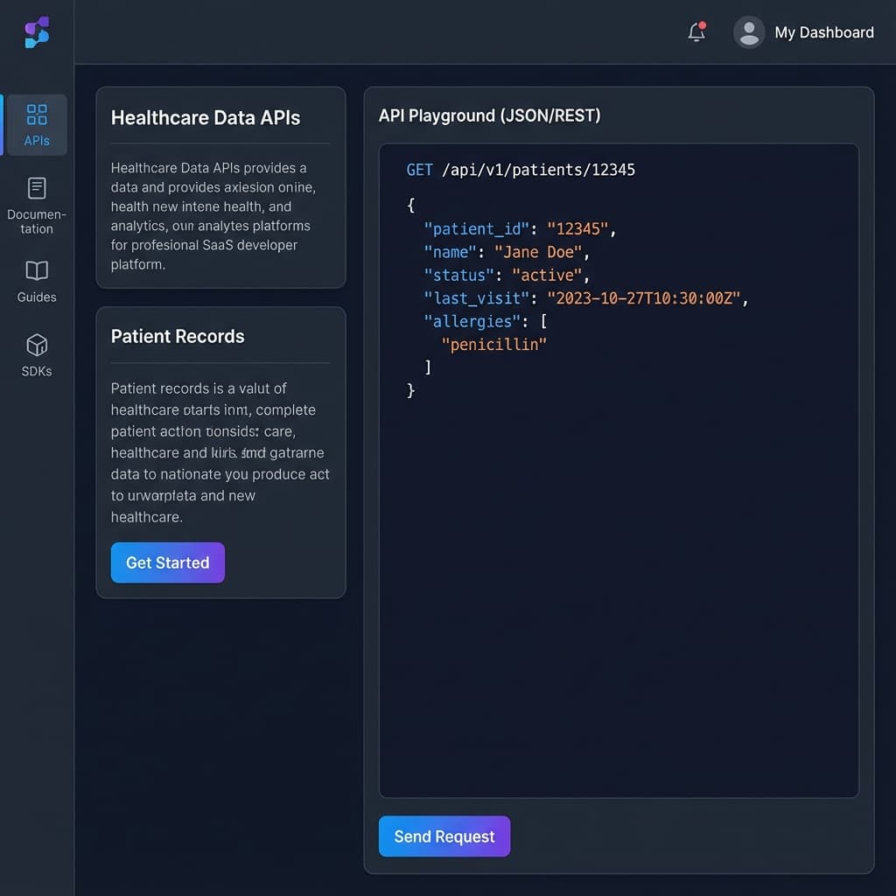The image size is (896, 896).
Task: Select the SDKs package icon
Action: 36,345
